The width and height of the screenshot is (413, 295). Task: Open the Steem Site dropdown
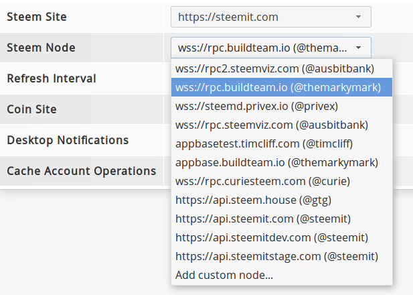pos(271,17)
